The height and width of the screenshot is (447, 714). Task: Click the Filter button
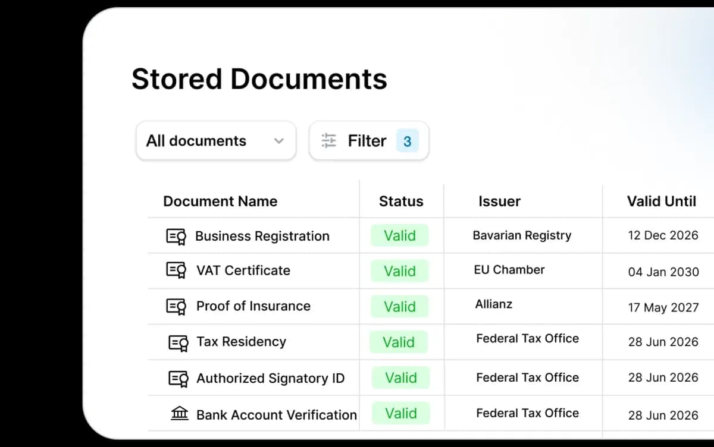point(369,141)
